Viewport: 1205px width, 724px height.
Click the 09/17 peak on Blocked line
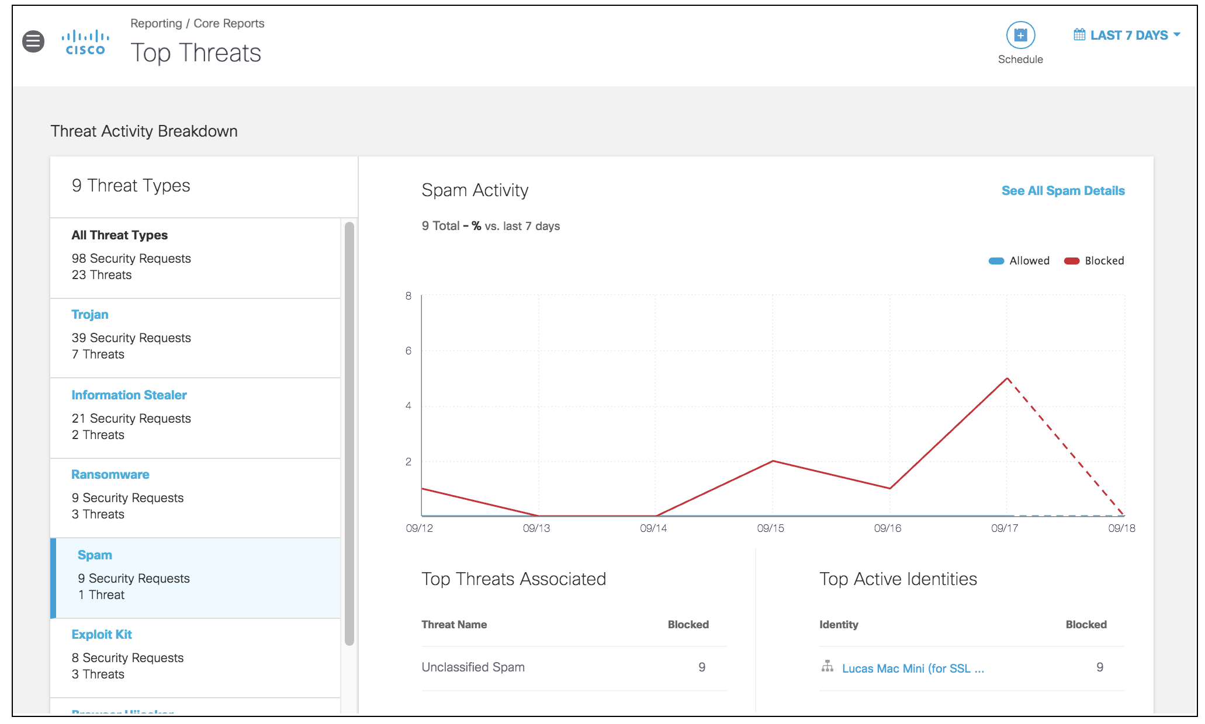click(x=1007, y=378)
